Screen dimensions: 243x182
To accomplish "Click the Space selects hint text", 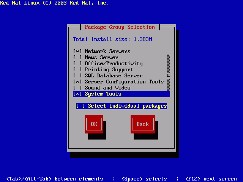I will [x=144, y=179].
